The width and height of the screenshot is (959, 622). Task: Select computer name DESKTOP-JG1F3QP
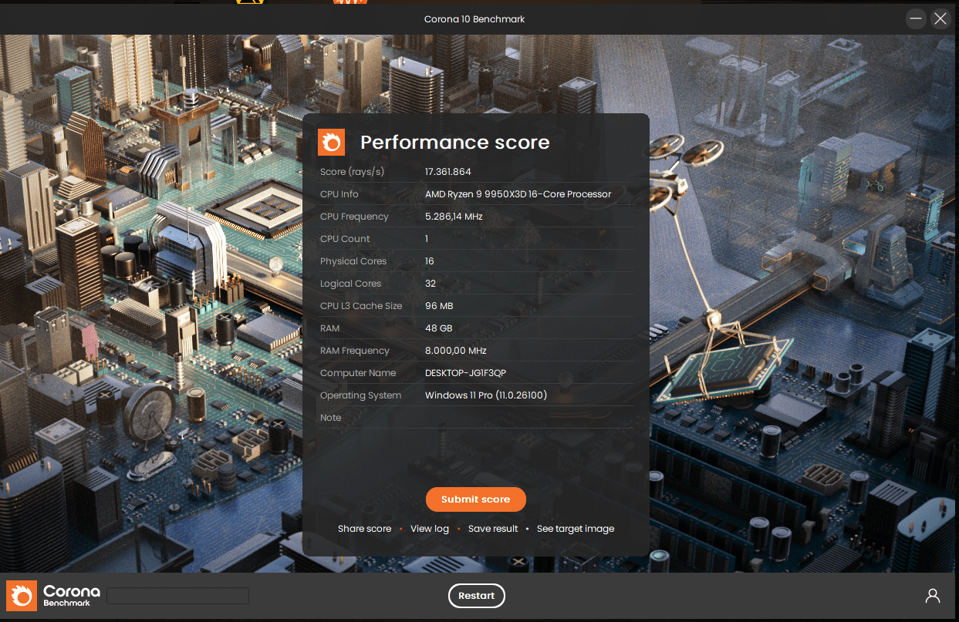[465, 373]
